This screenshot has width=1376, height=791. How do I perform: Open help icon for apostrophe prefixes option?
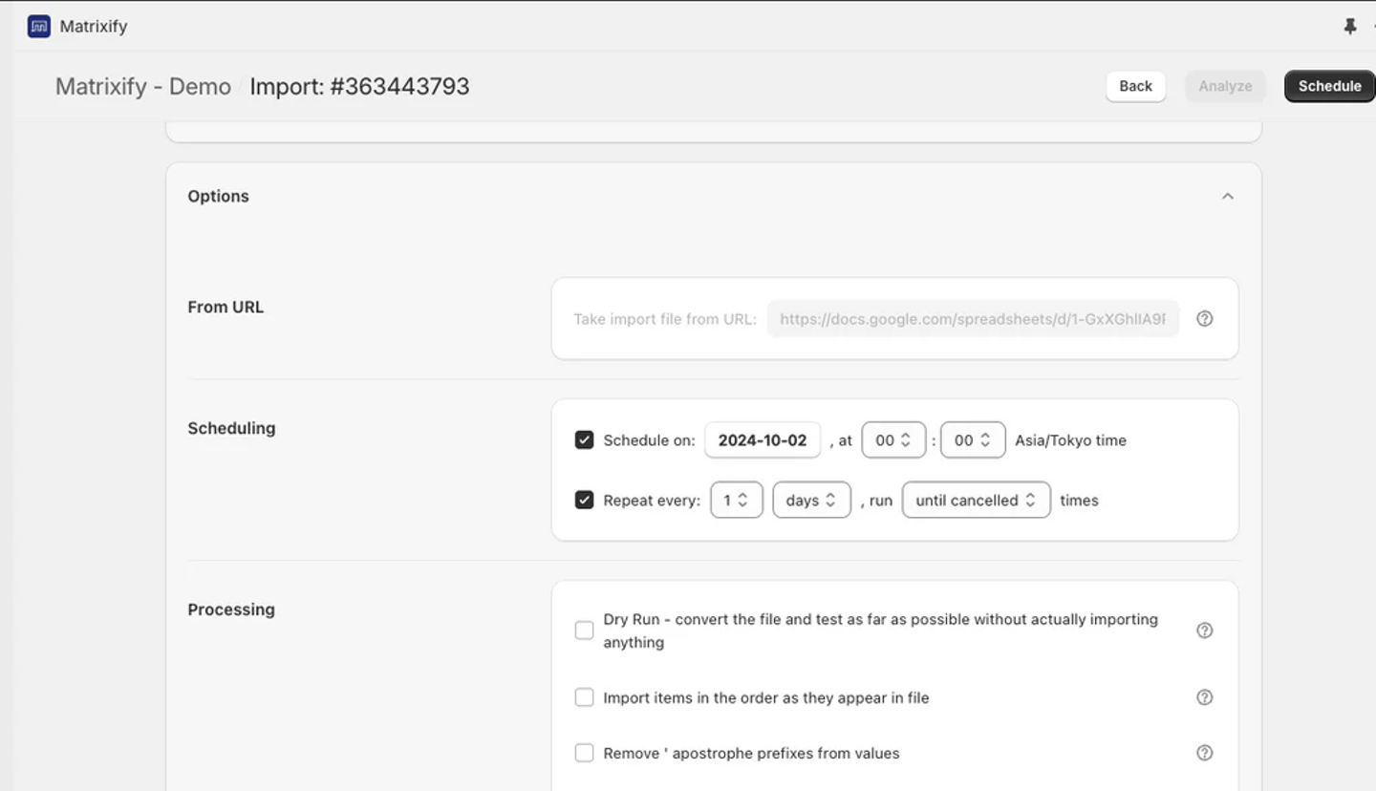[x=1205, y=753]
